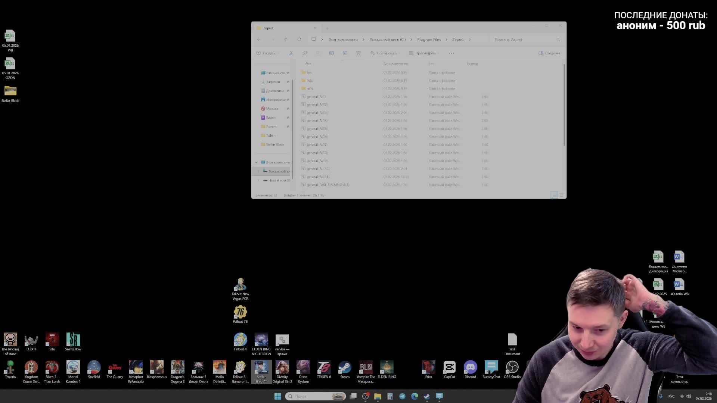This screenshot has height=403, width=717.
Task: Add a new Explorer tab with plus
Action: (x=327, y=28)
